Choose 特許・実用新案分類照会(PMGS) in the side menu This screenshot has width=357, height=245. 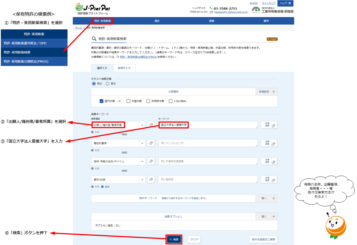[x=34, y=61]
